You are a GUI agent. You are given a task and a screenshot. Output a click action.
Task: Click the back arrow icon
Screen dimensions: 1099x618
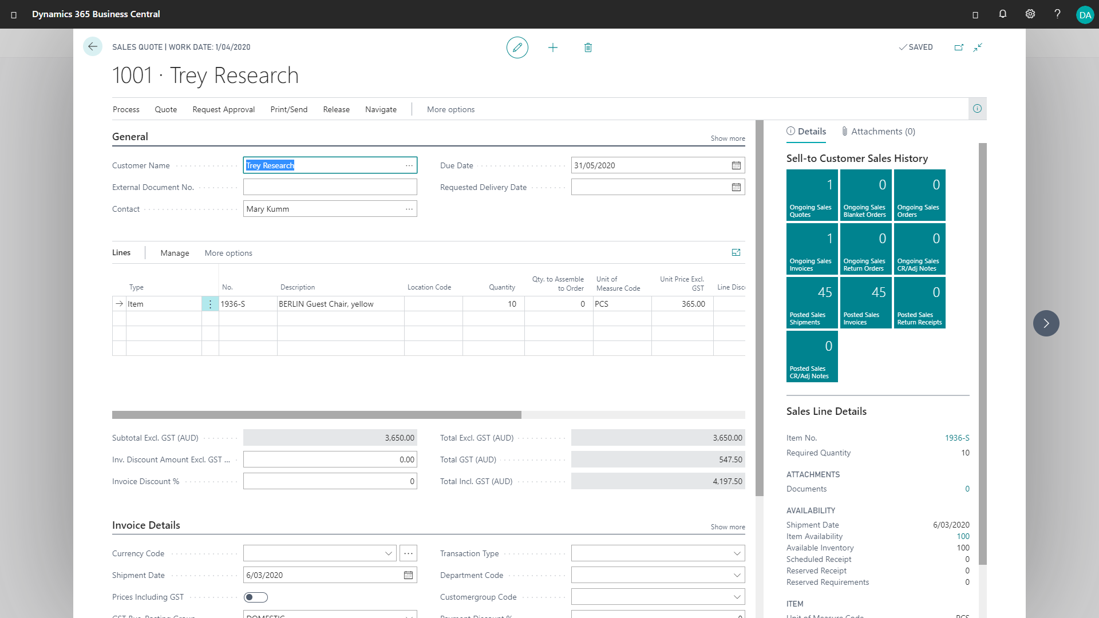(93, 47)
